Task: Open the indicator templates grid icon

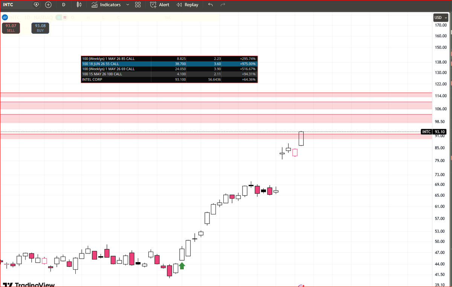Action: click(138, 5)
